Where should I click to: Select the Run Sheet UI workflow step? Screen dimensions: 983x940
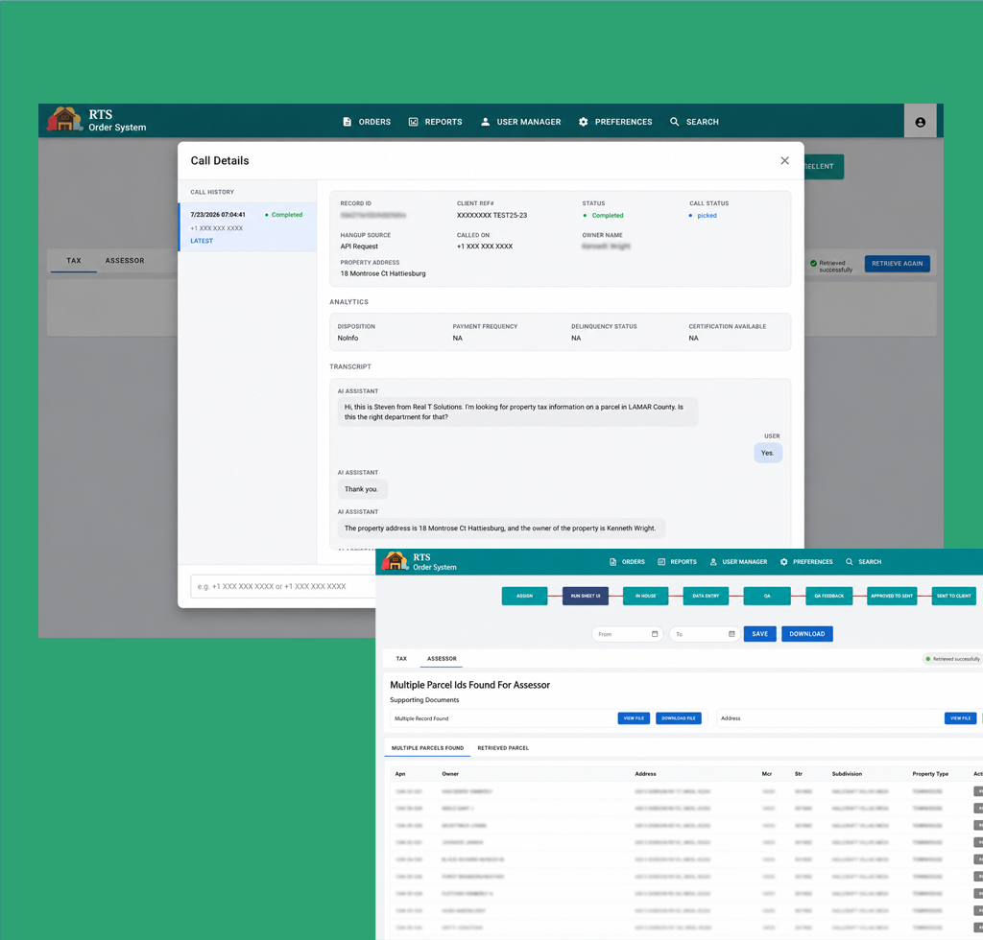(x=586, y=596)
